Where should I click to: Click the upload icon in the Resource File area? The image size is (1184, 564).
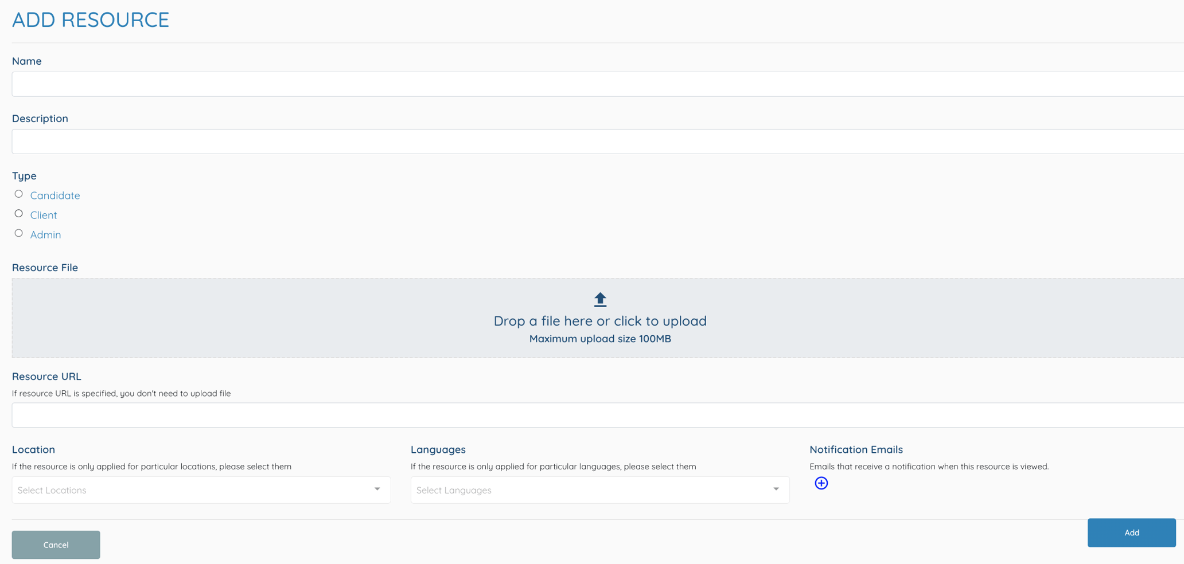click(x=599, y=299)
